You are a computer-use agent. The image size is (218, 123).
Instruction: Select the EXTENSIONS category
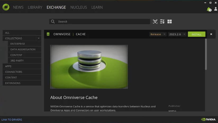pyautogui.click(x=22, y=83)
